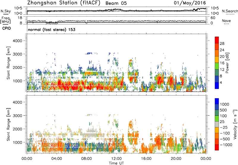Click the CPID label
This screenshot has width=238, height=165.
click(7, 28)
